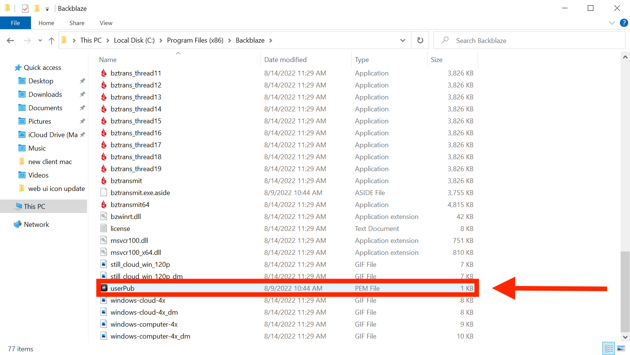
Task: Select This PC in the navigation pane
Action: 34,207
